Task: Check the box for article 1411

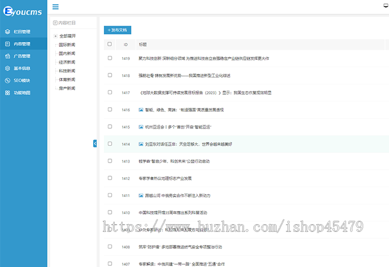Action: pos(110,195)
